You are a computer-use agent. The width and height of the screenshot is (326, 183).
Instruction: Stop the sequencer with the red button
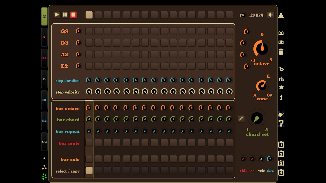(73, 15)
